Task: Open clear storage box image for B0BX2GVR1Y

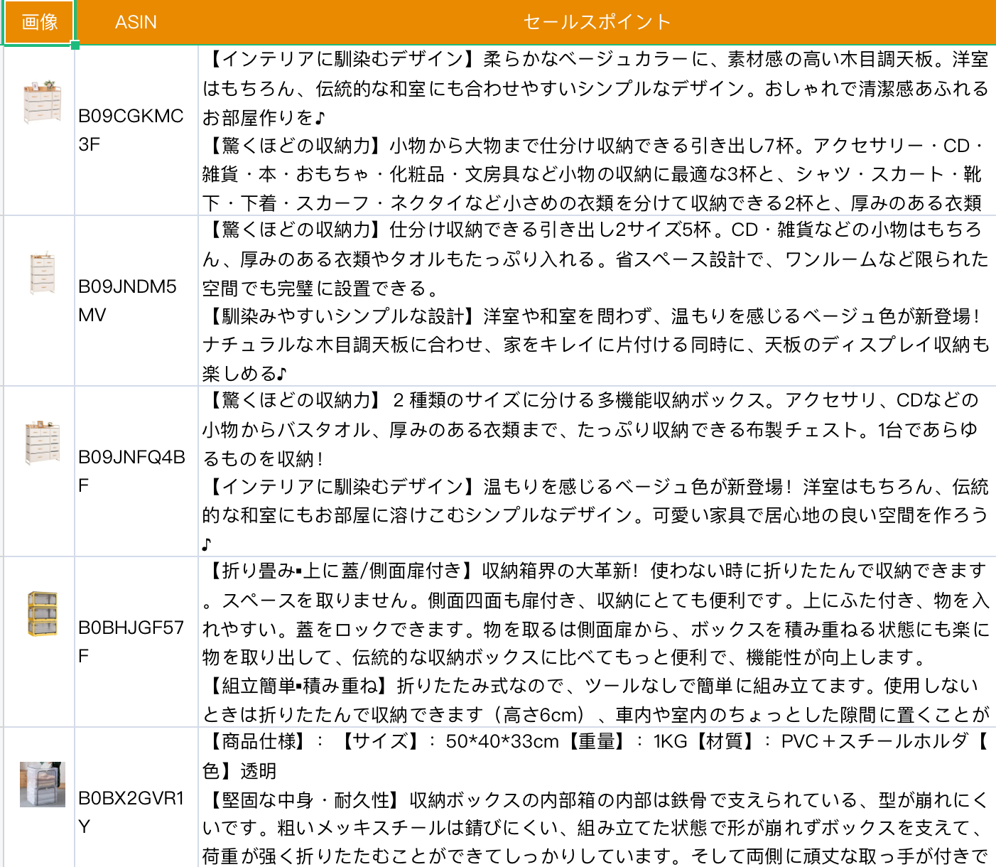Action: tap(42, 784)
